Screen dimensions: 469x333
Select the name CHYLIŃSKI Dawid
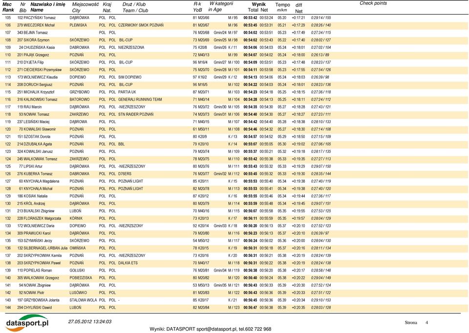[x=38, y=308]
